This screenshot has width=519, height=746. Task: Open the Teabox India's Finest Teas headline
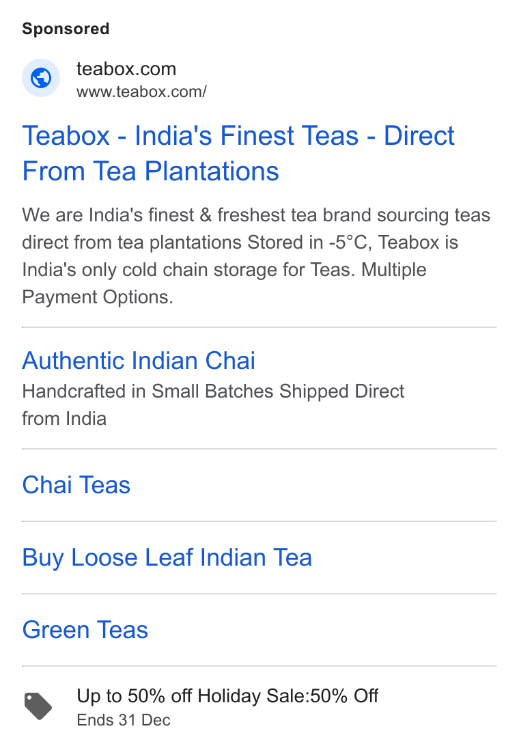tap(238, 153)
